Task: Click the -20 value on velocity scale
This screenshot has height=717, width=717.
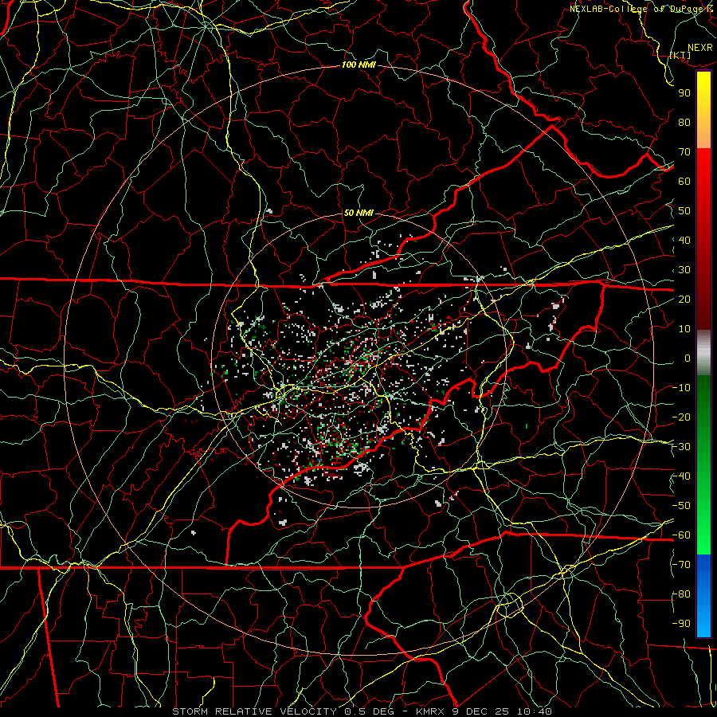Action: pos(681,417)
